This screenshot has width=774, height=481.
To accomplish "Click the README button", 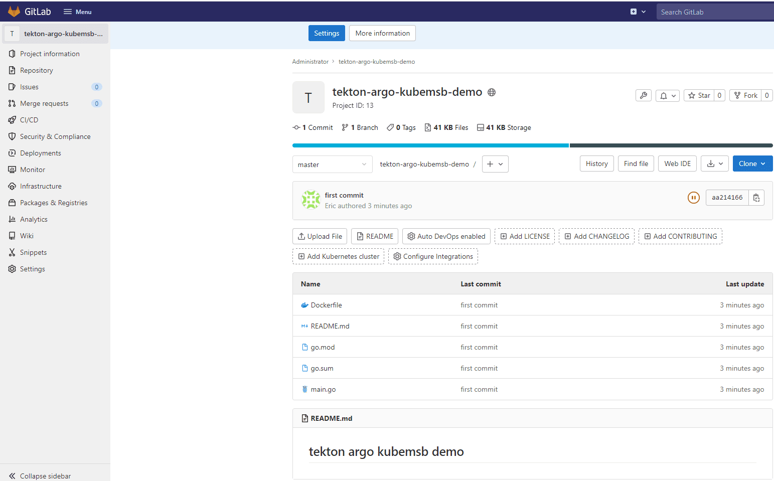I will (x=375, y=236).
